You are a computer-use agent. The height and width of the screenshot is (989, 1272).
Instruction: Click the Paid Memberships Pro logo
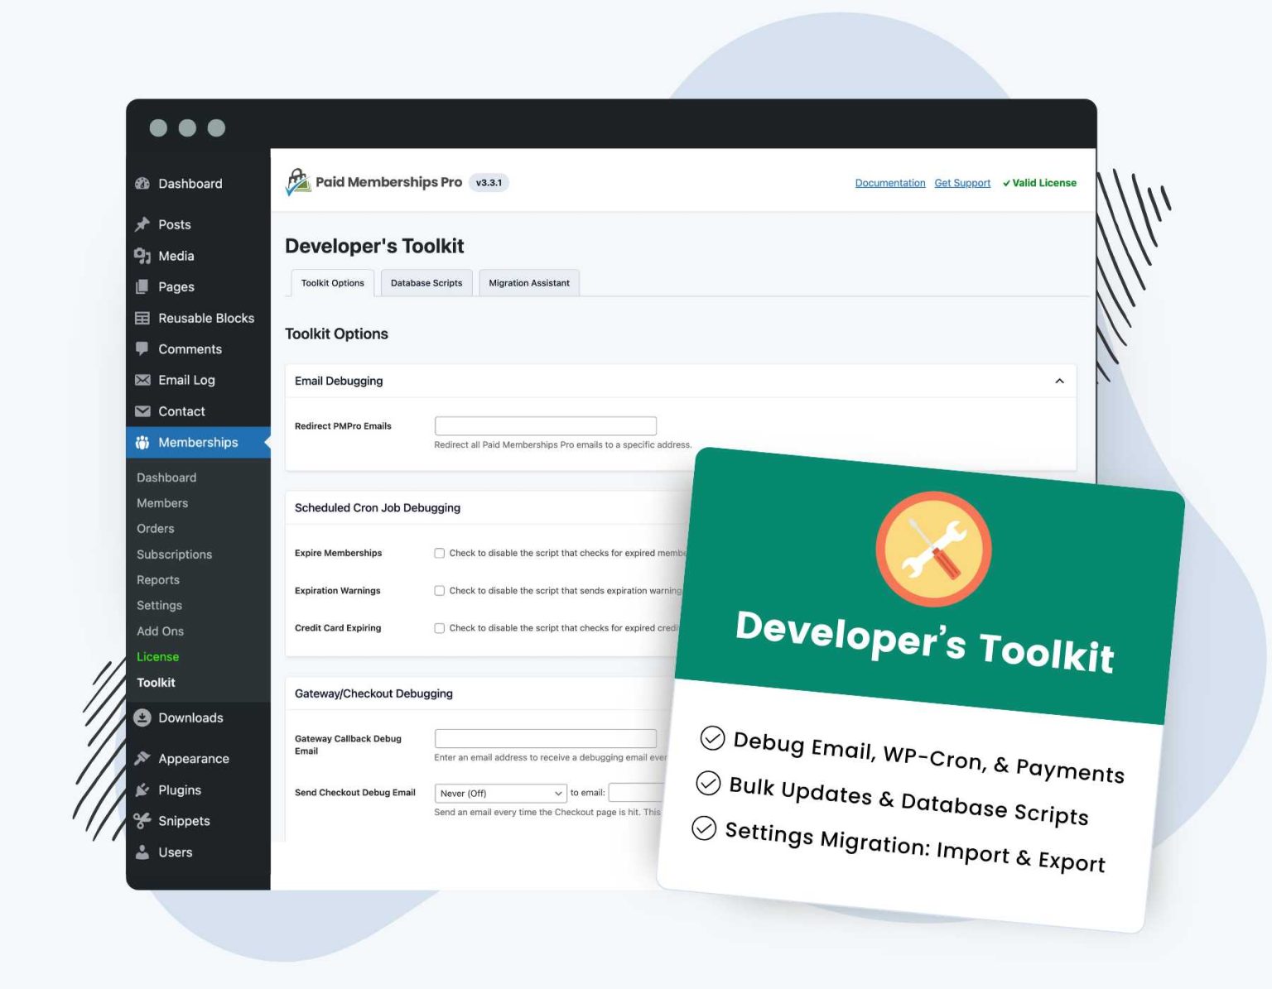pyautogui.click(x=297, y=181)
